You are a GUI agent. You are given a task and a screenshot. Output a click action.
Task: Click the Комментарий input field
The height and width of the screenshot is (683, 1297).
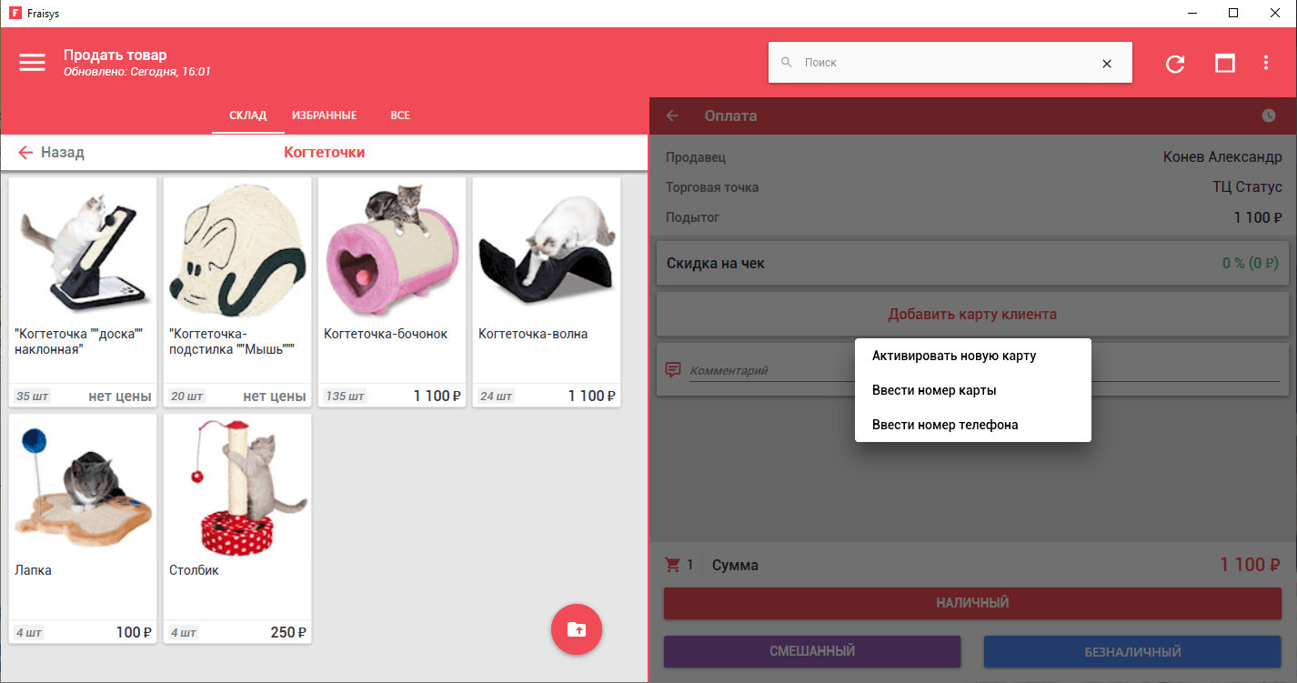(x=984, y=370)
